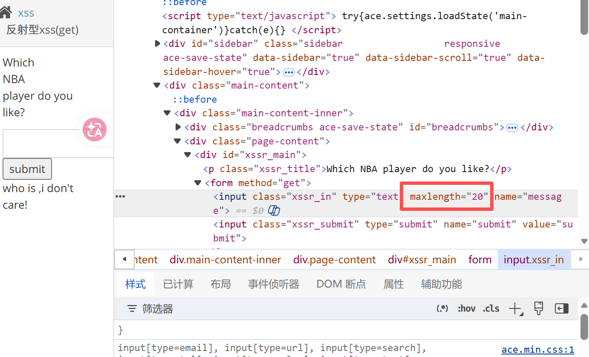589x357 pixels.
Task: Switch to the 样式 tab
Action: coord(136,284)
